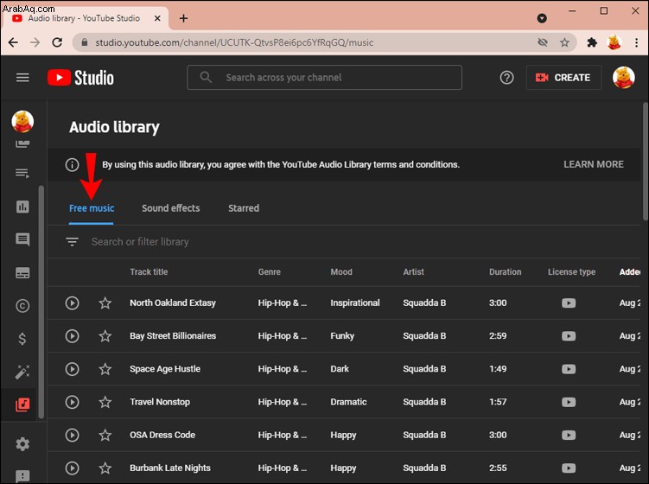
Task: Click the Mood column header
Action: coord(341,272)
